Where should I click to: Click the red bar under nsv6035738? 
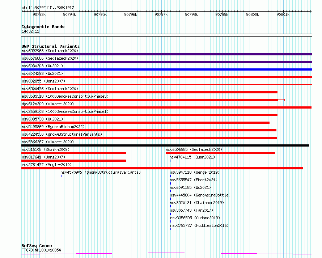pyautogui.click(x=145, y=123)
